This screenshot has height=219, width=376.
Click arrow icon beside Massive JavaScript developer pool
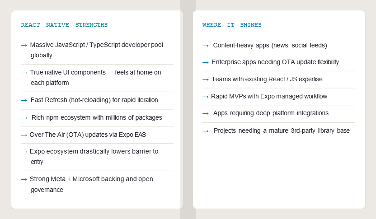click(24, 45)
